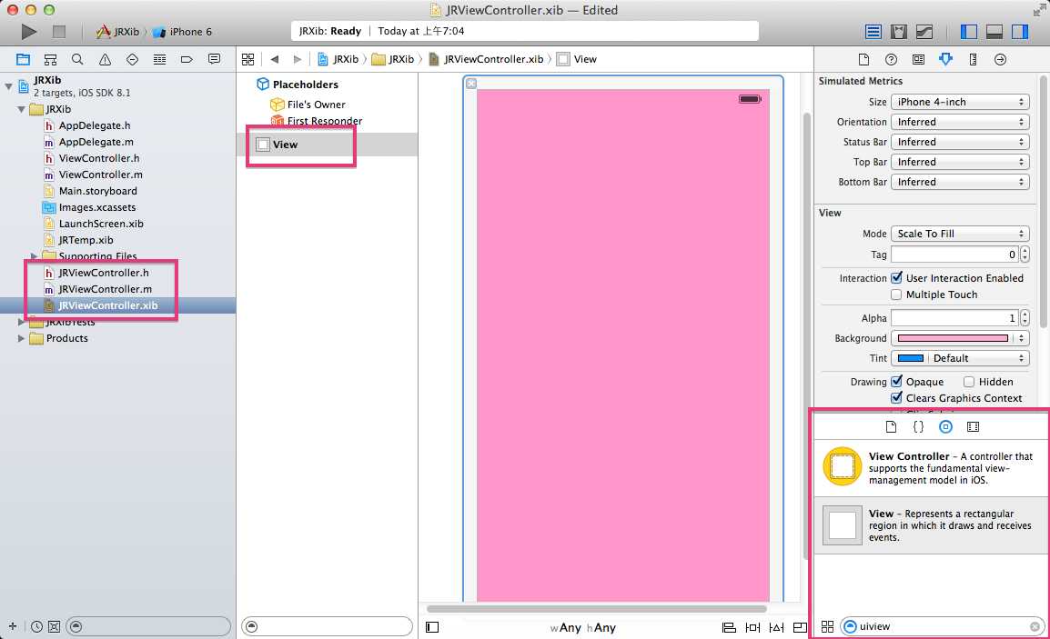The width and height of the screenshot is (1050, 639).
Task: Open the Identity inspector
Action: point(918,60)
